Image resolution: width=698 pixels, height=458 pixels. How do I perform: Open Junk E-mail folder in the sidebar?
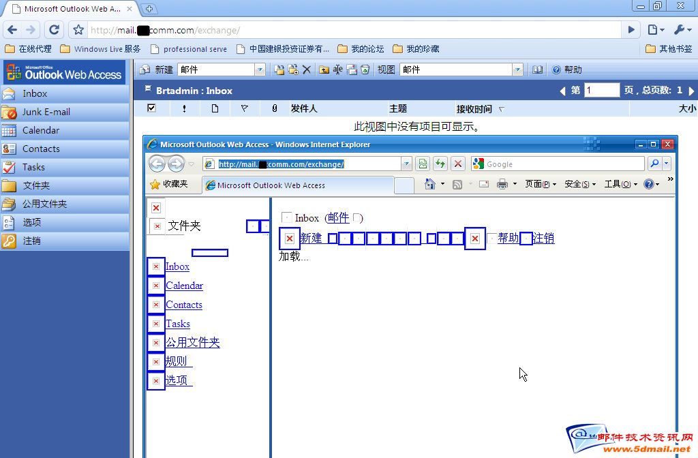coord(65,112)
